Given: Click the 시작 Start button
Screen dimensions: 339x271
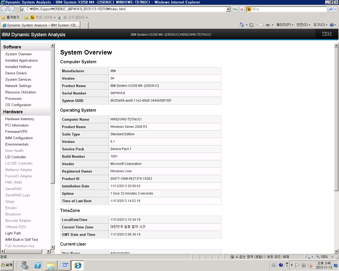Looking at the screenshot, I should (x=7, y=265).
